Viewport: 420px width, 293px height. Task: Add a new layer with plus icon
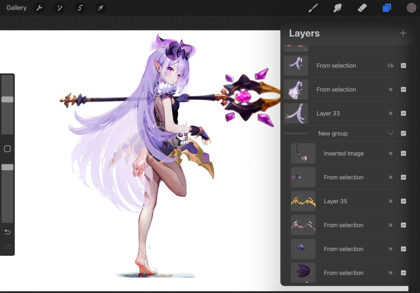(x=403, y=33)
